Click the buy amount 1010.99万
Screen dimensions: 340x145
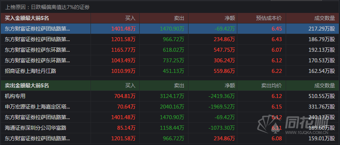click(x=124, y=71)
